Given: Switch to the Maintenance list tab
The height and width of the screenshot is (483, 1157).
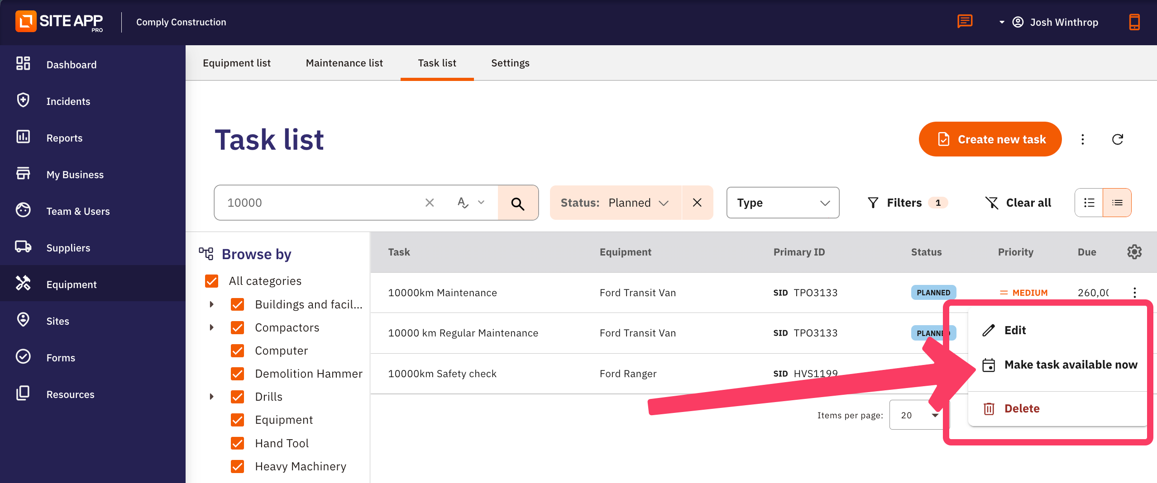Looking at the screenshot, I should (x=344, y=63).
